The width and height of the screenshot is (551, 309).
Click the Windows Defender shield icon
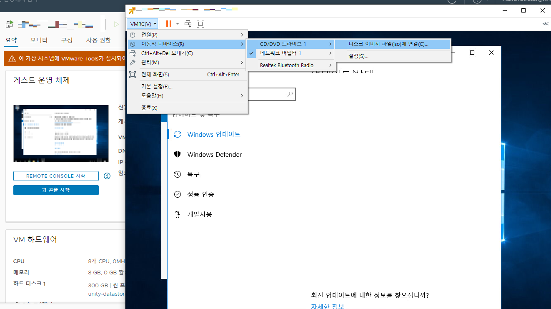click(x=178, y=154)
